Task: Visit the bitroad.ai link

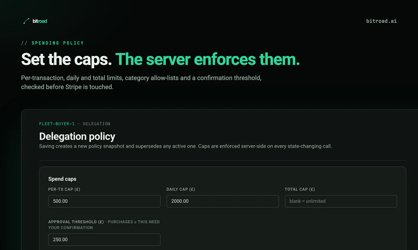Action: point(381,21)
